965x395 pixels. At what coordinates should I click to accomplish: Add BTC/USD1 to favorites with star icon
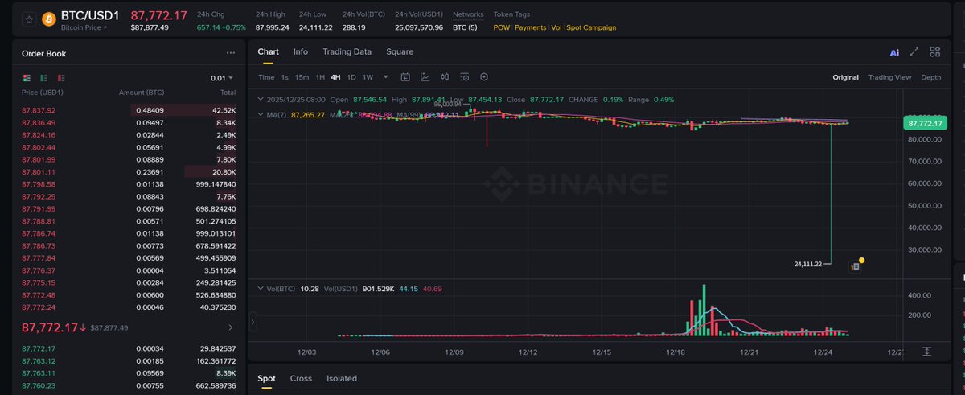click(29, 20)
